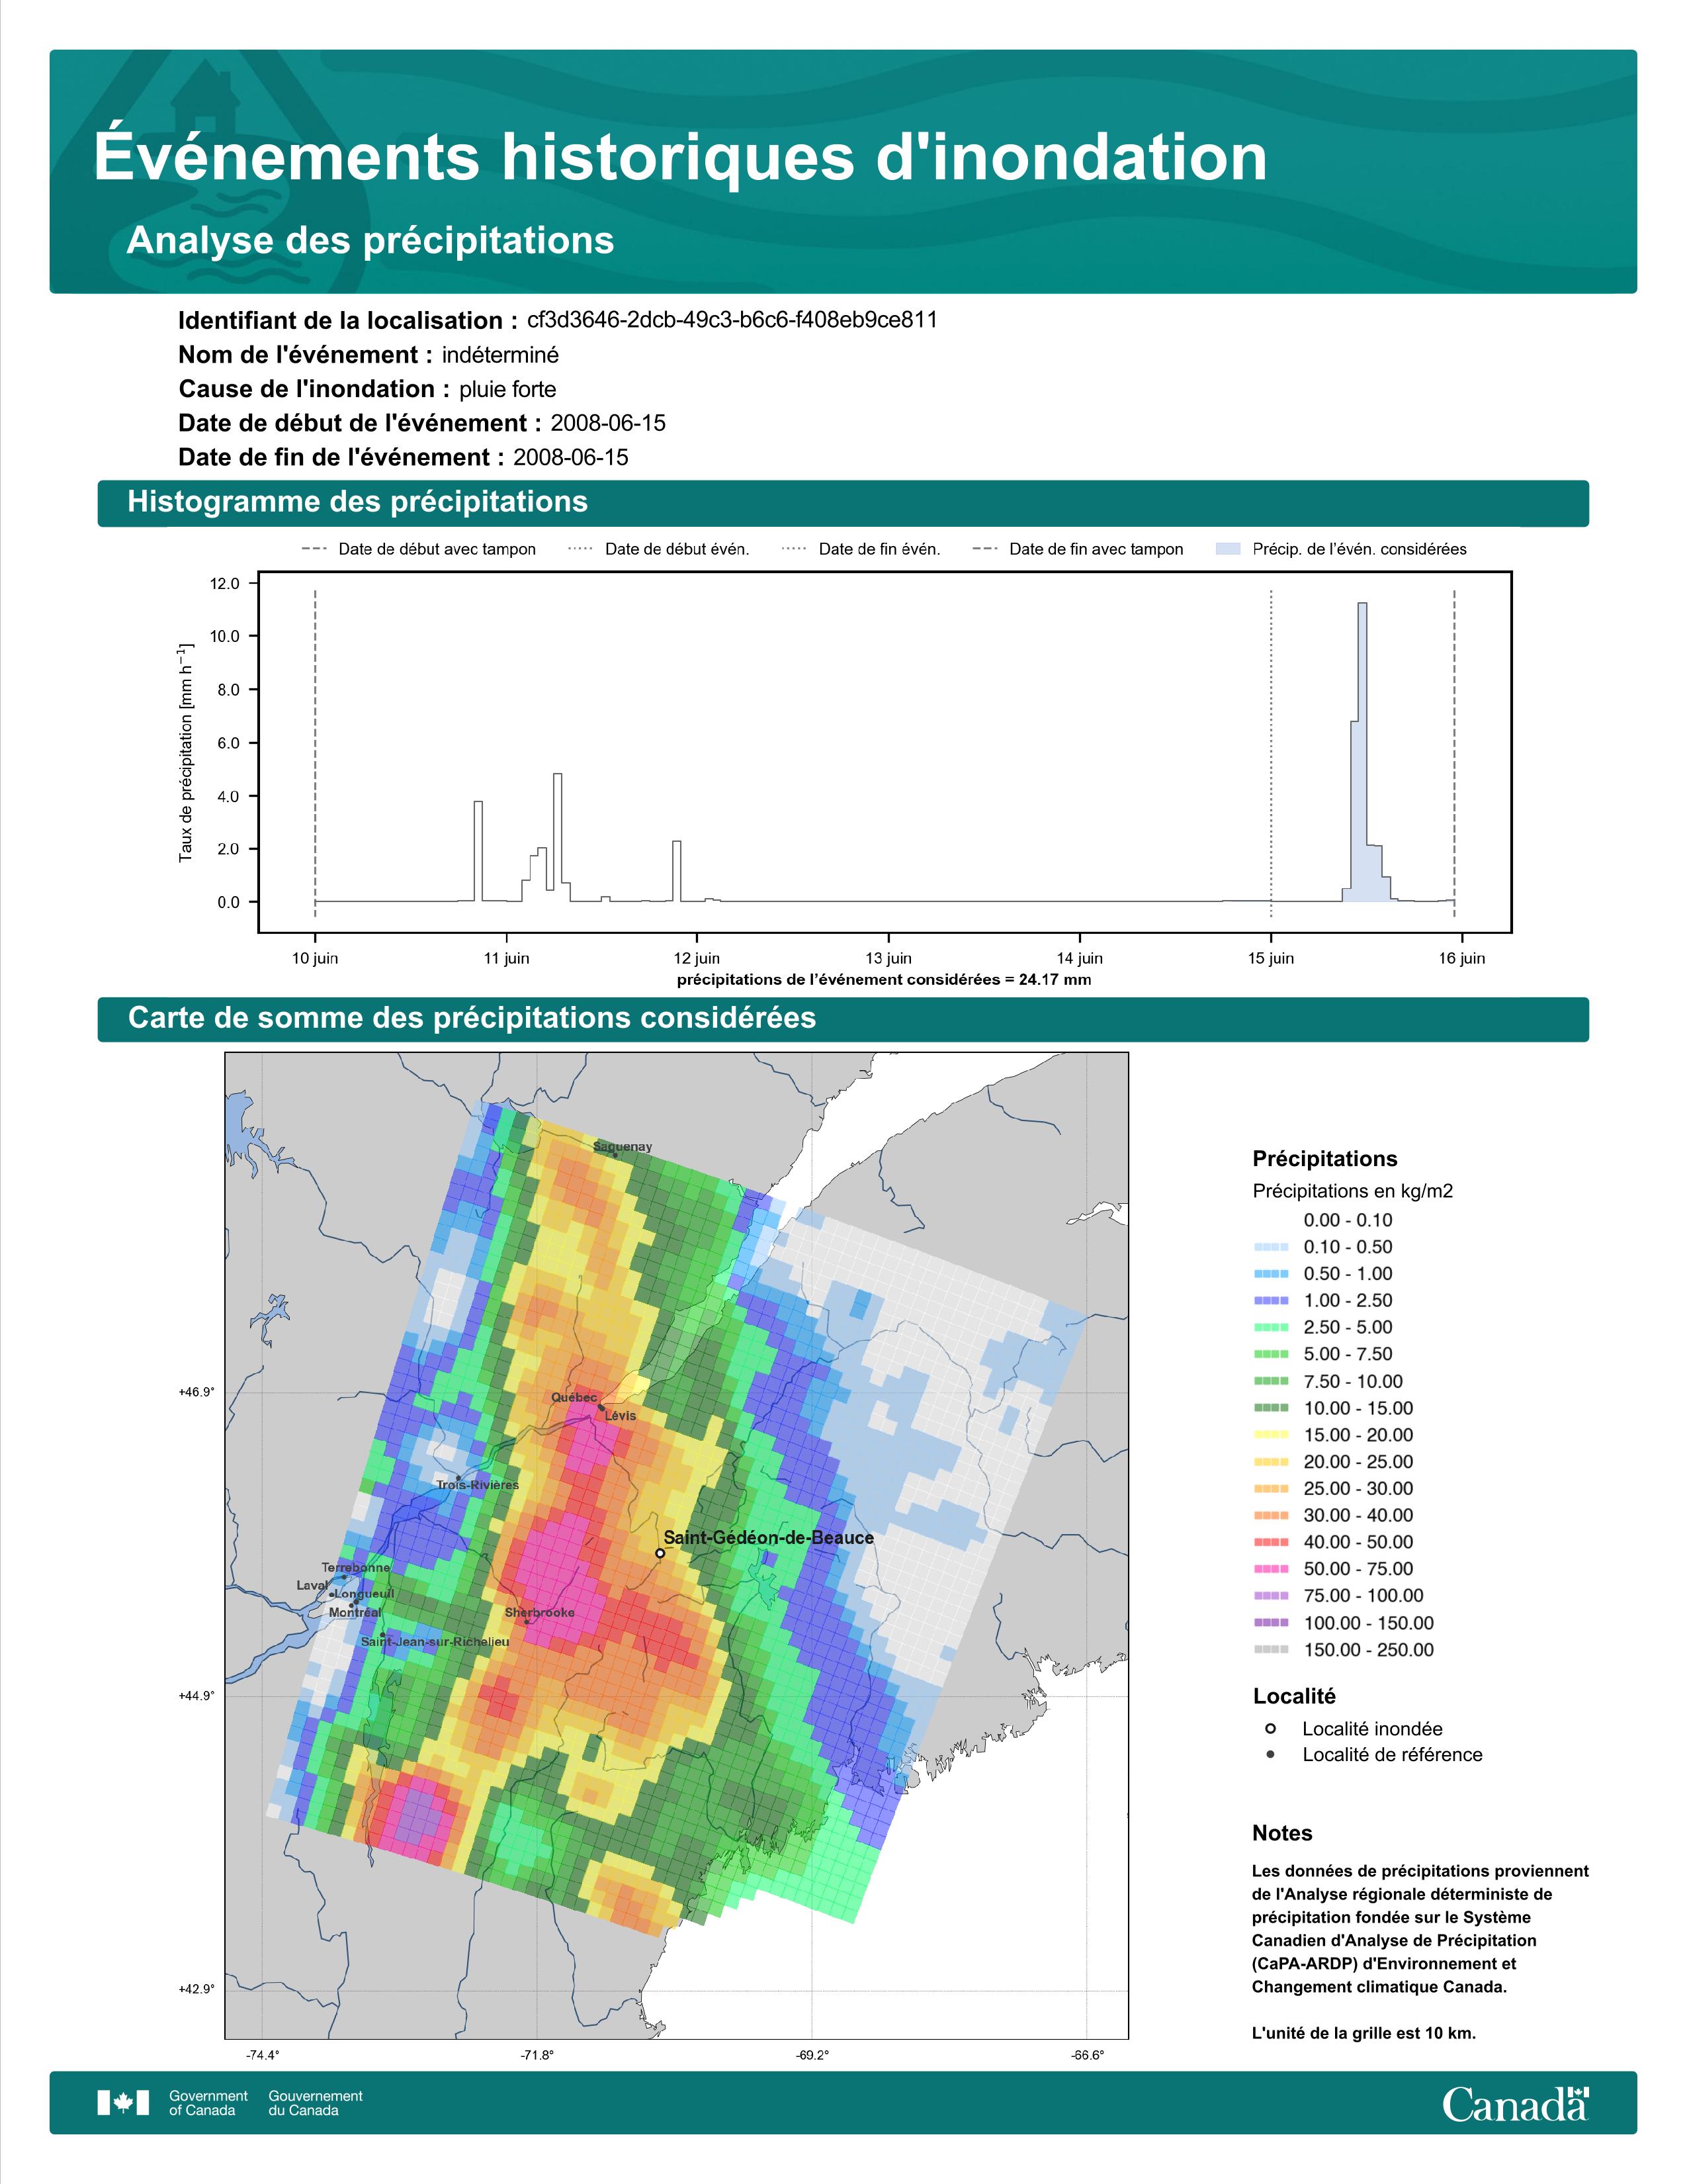The width and height of the screenshot is (1687, 2184).
Task: Click the Canada wordmark logo
Action: [x=1515, y=2104]
